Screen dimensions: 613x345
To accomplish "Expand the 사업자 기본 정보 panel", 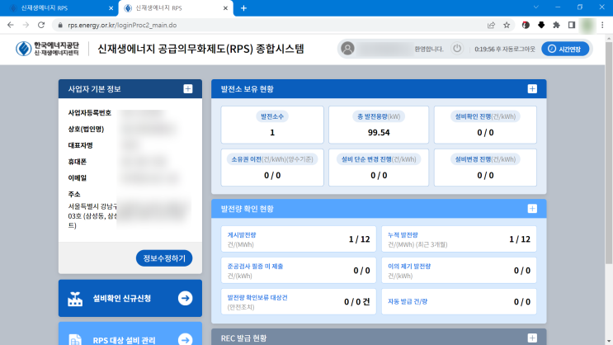I will pos(187,89).
